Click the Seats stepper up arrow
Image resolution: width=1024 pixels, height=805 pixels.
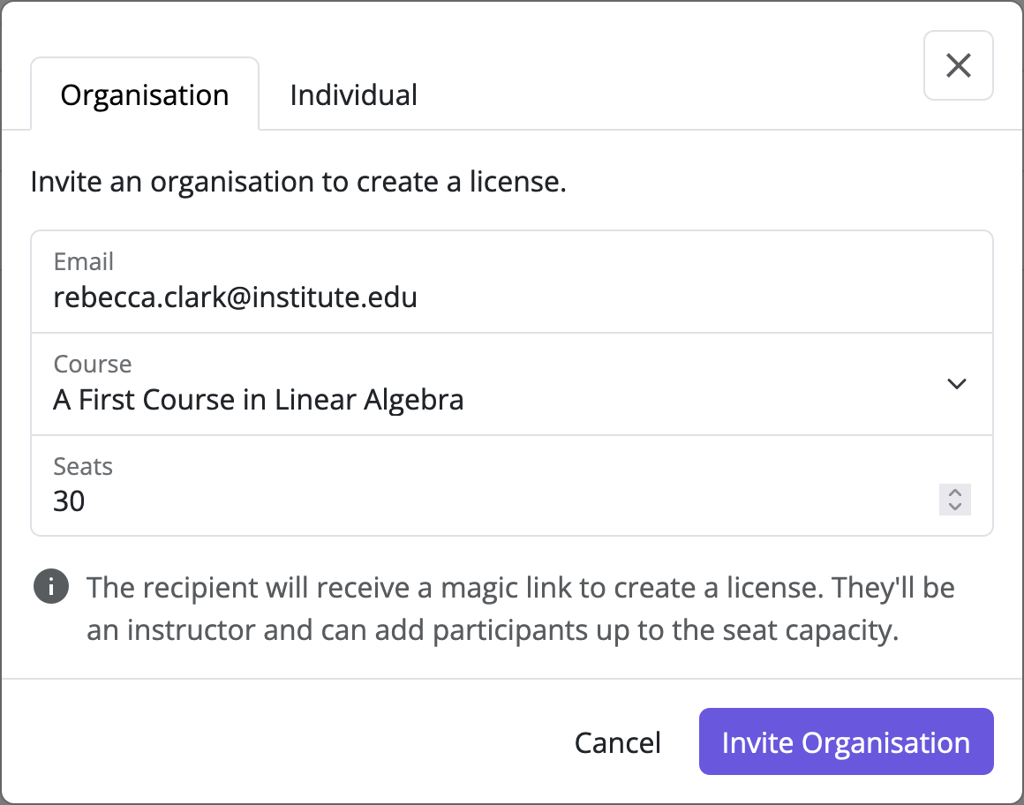pos(954,494)
